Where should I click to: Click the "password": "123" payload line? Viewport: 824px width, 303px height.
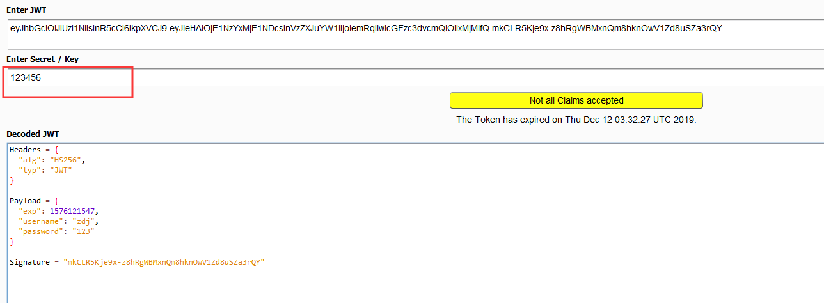57,231
